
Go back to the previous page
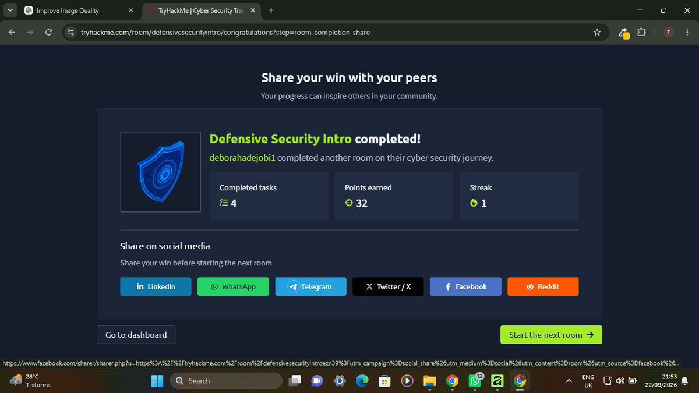click(x=12, y=33)
